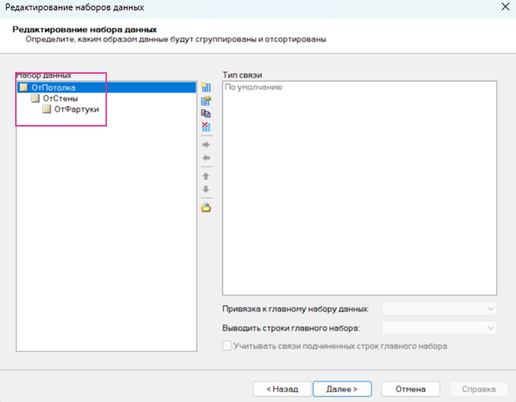The width and height of the screenshot is (516, 402).
Task: Select the ОтСтены data set
Action: [60, 98]
